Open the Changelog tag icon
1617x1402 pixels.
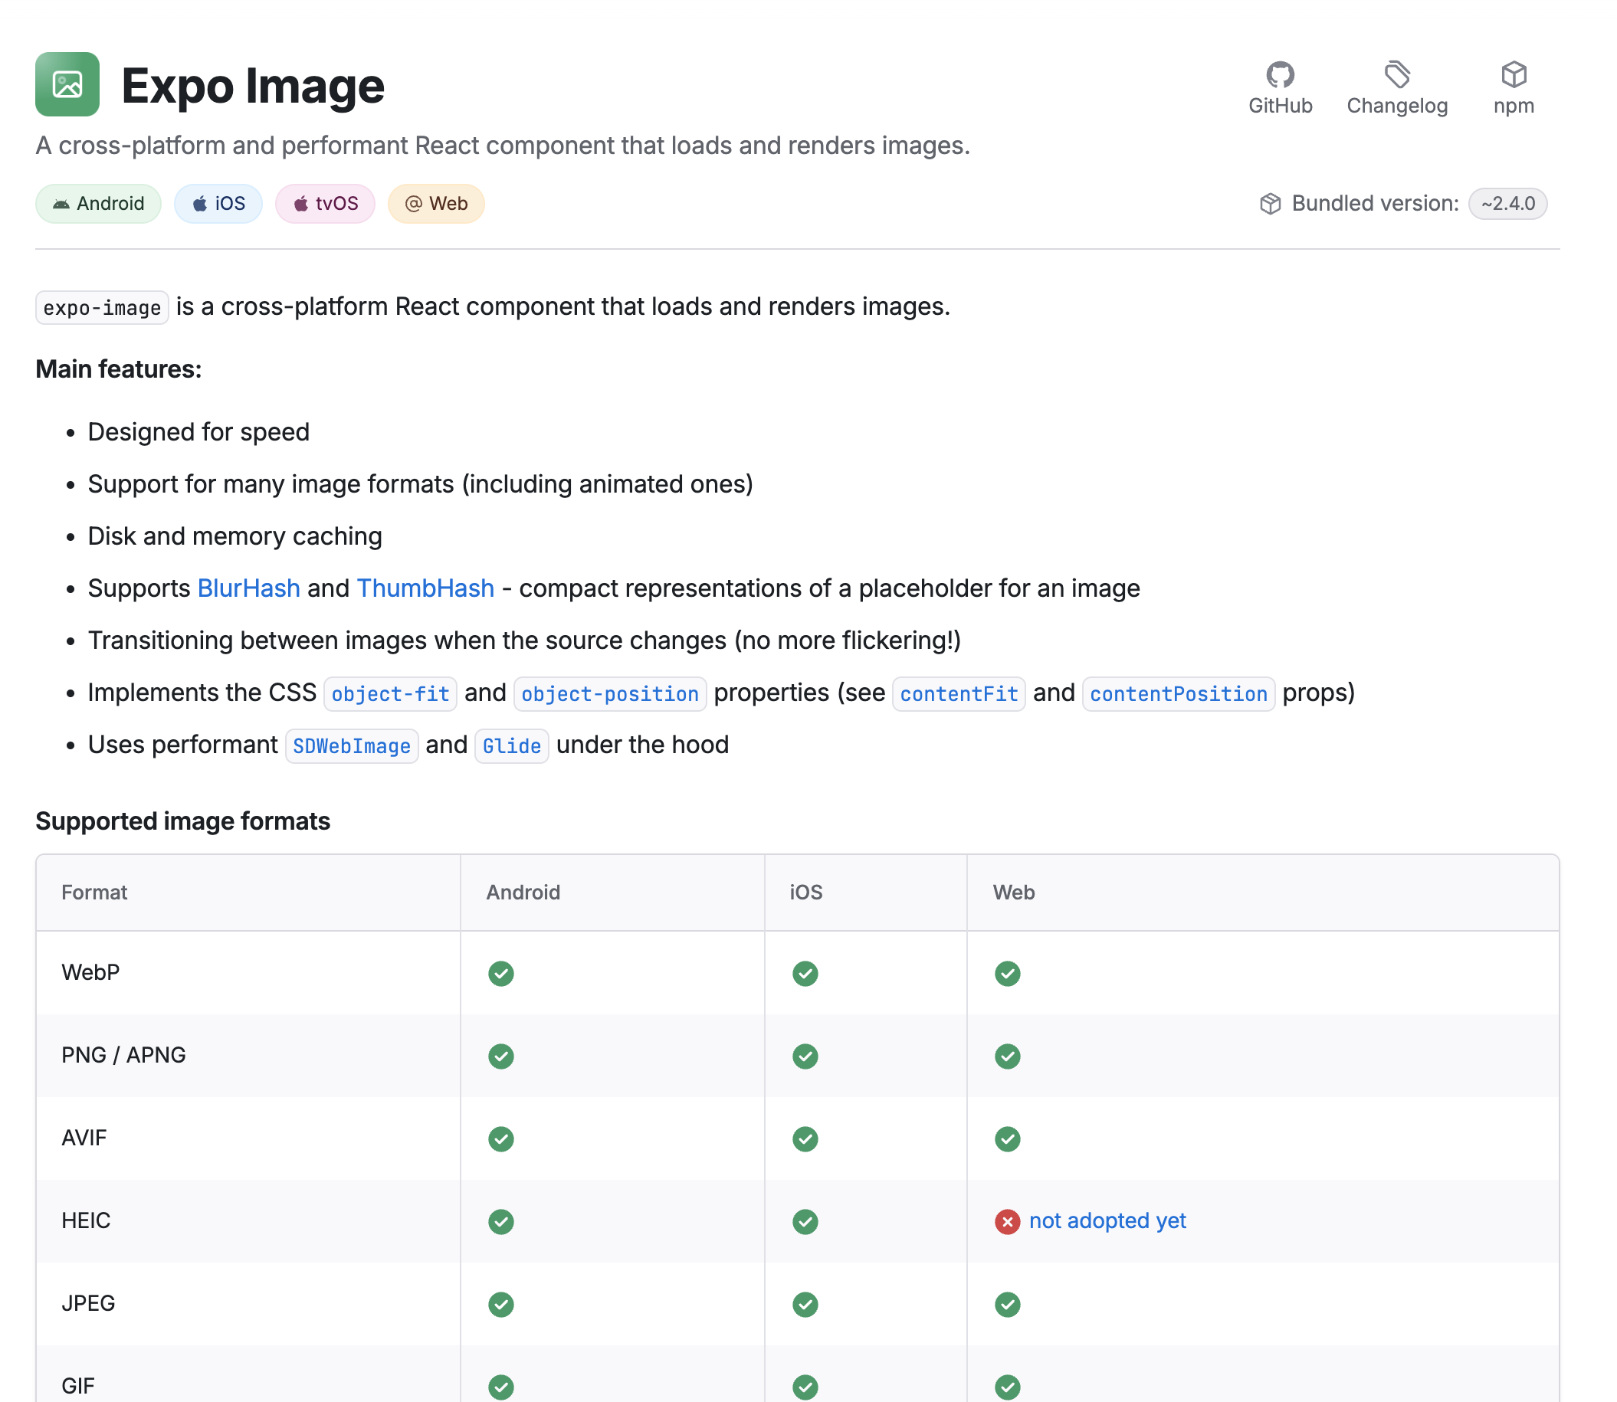coord(1396,75)
